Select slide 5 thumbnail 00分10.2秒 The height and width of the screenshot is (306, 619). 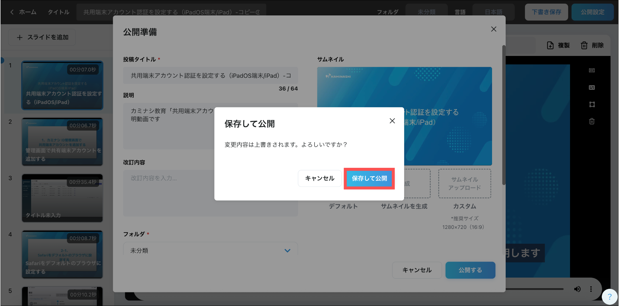(62, 296)
